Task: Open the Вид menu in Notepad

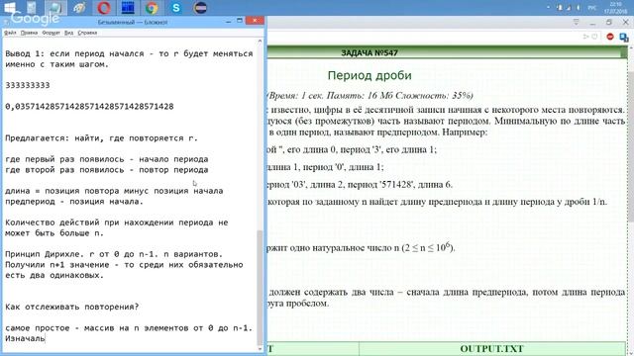Action: (x=68, y=33)
